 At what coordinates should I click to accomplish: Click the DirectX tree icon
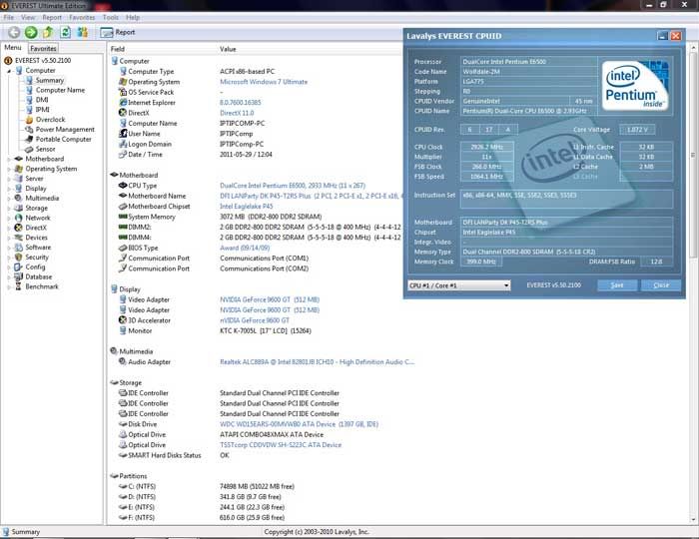click(x=18, y=228)
